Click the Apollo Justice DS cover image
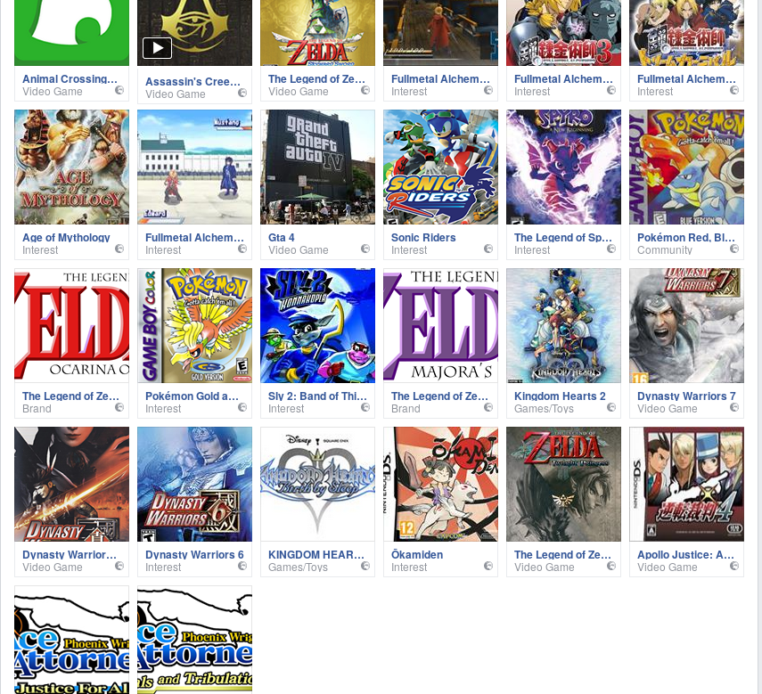The height and width of the screenshot is (694, 762). (686, 485)
